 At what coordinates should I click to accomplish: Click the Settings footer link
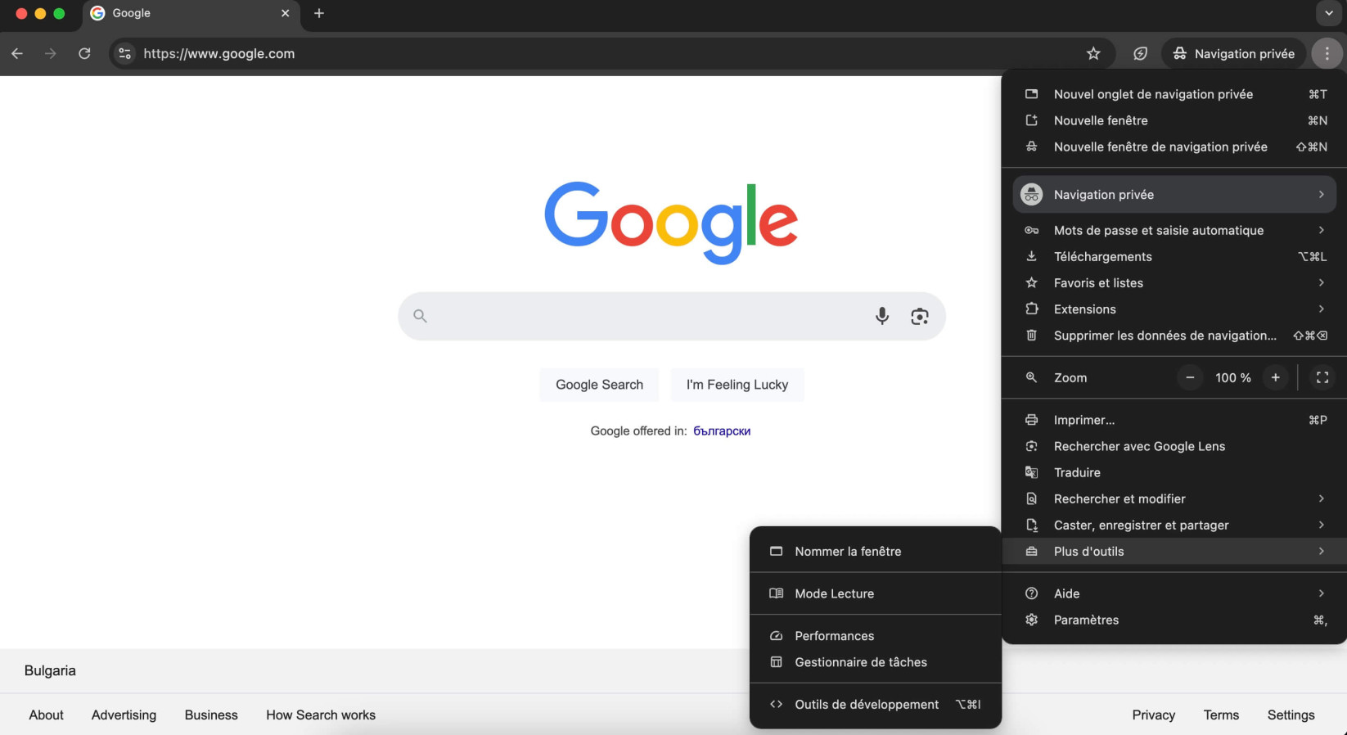(1291, 715)
